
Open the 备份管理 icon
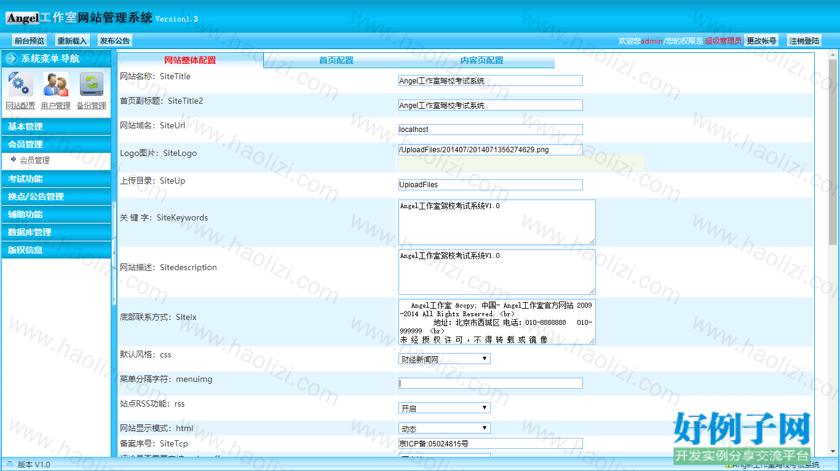coord(91,85)
